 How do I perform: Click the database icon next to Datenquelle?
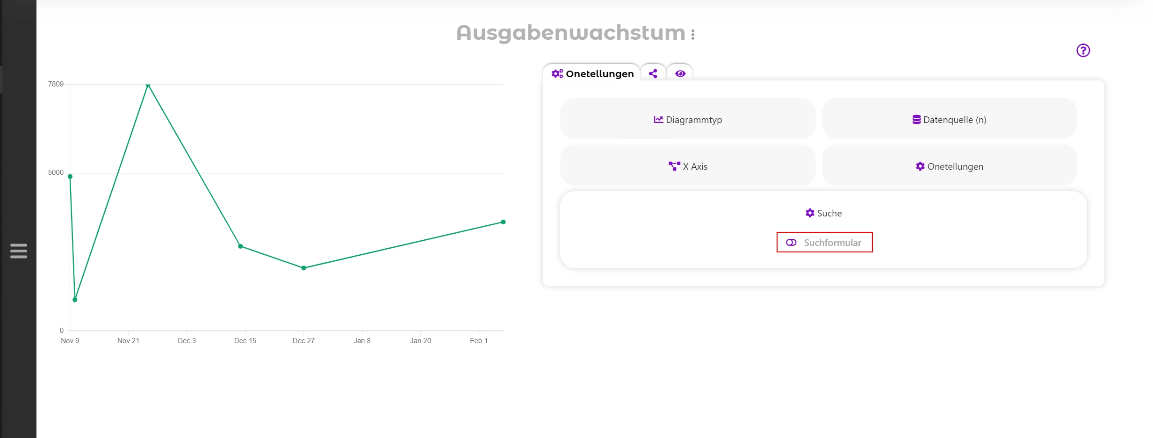click(x=916, y=120)
